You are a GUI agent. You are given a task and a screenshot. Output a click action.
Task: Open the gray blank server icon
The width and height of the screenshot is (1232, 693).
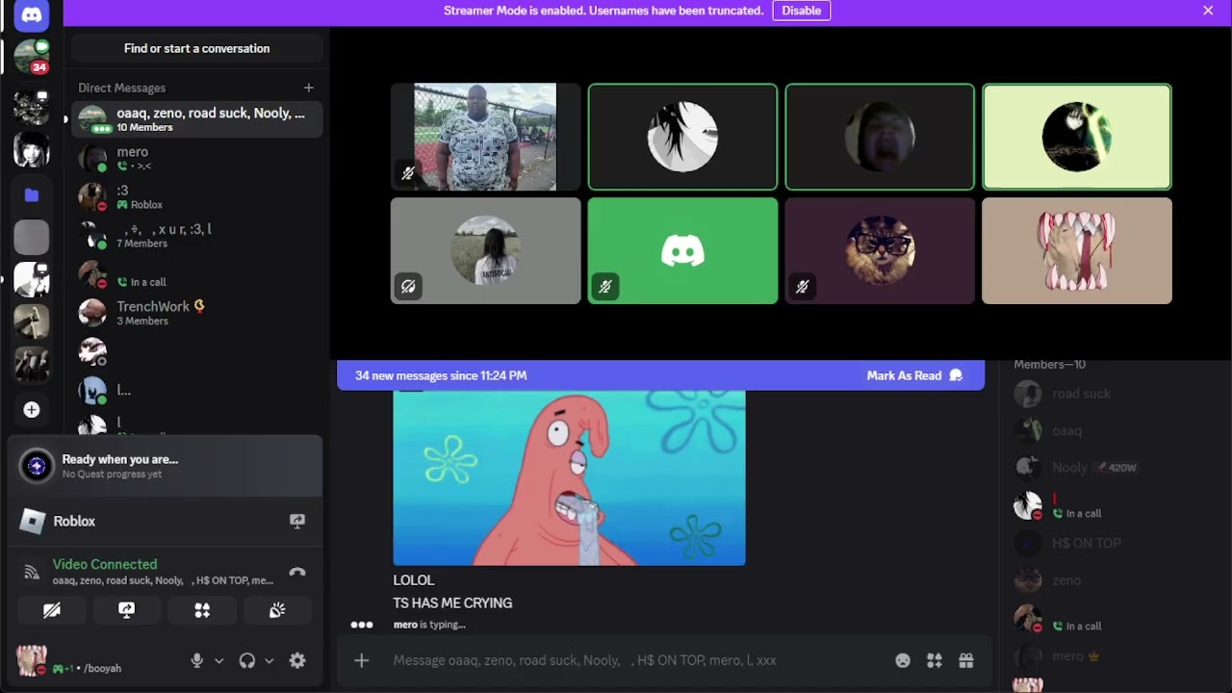point(31,238)
